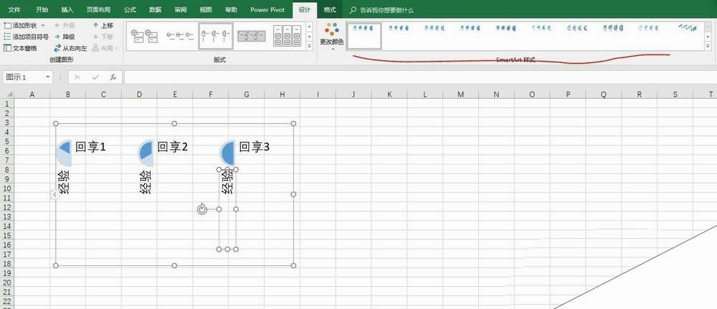Toggle the 文本窗格 text pane
Viewport: 717px width, 309px height.
tap(22, 48)
